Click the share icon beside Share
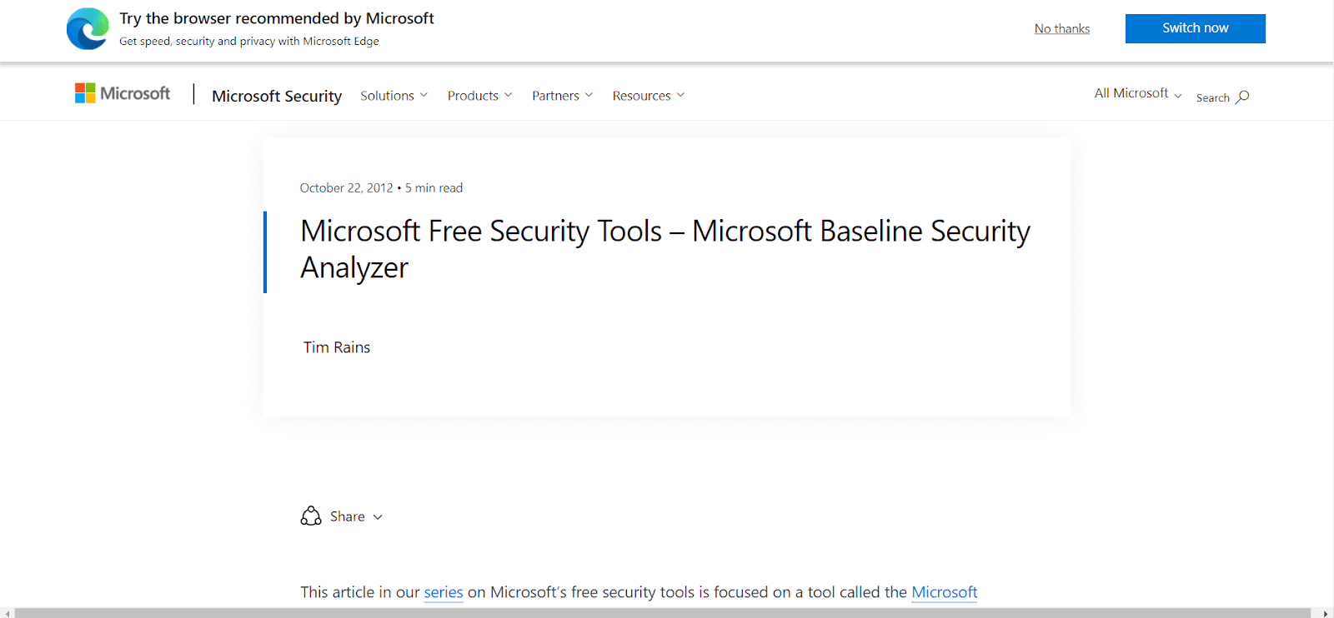The width and height of the screenshot is (1334, 618). click(x=311, y=516)
